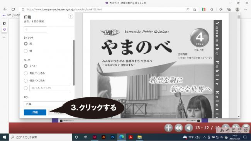Viewport: 251px width, 141px height.
Task: Toggle IME toolbar あ input mode
Action: click(x=222, y=131)
